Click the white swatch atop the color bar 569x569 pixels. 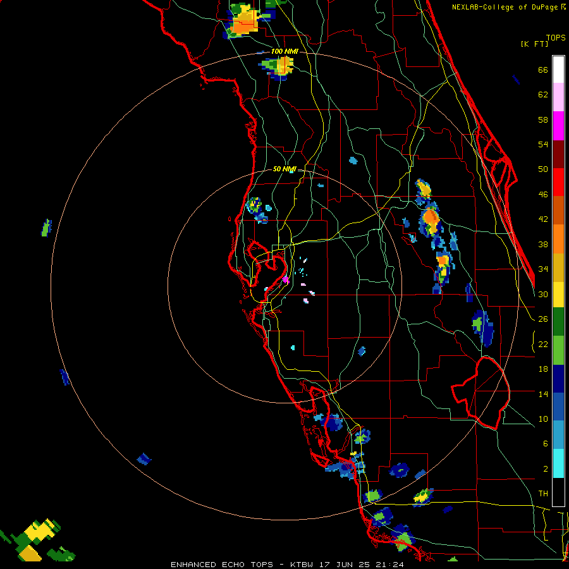click(558, 70)
